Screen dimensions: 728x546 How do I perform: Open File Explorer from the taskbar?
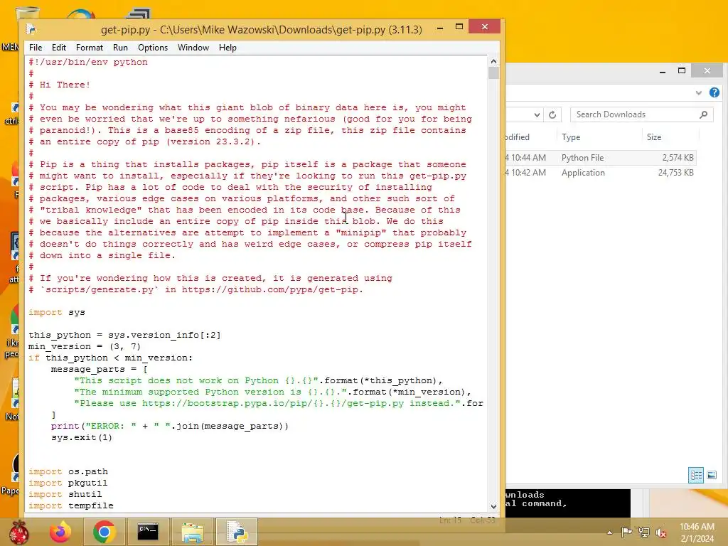[192, 532]
